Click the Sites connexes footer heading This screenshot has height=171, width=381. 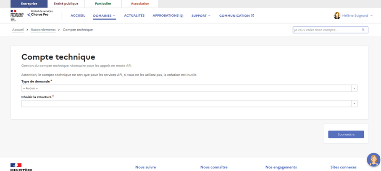point(343,167)
